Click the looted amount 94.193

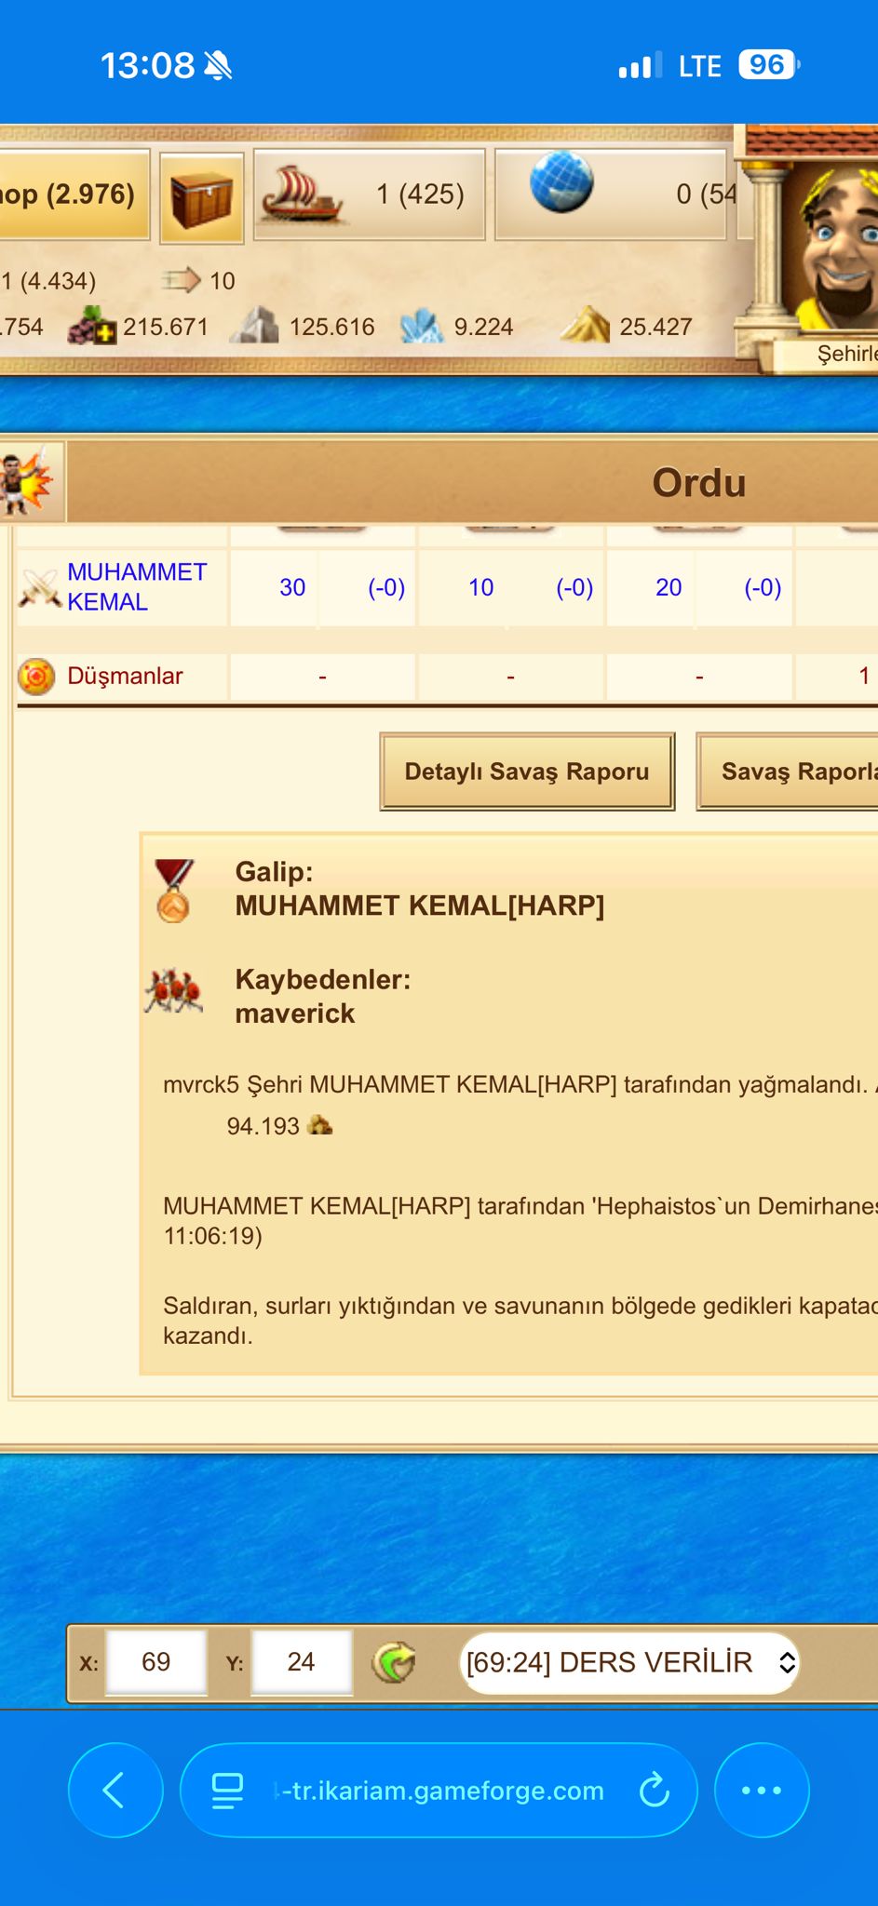[263, 1126]
